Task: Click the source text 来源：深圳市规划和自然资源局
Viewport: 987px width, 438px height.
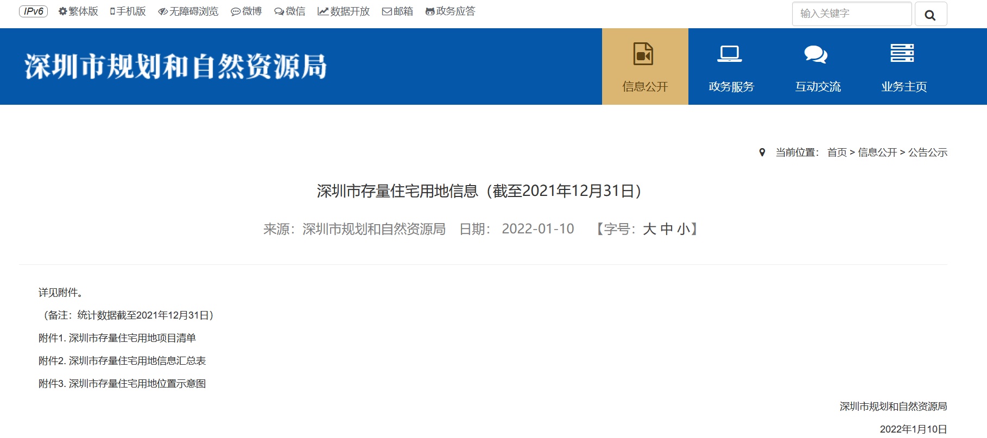Action: pos(355,229)
